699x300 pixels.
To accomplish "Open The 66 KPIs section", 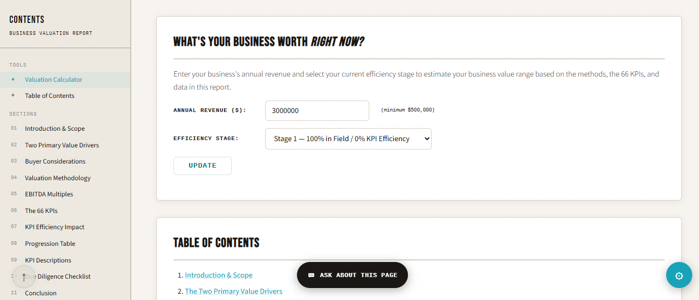I will [41, 211].
